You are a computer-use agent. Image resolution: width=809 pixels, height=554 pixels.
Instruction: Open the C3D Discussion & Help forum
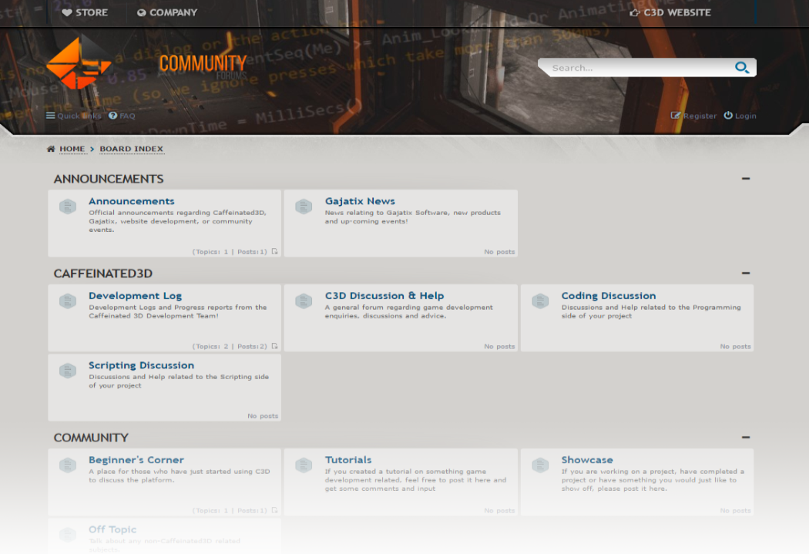[x=384, y=296]
